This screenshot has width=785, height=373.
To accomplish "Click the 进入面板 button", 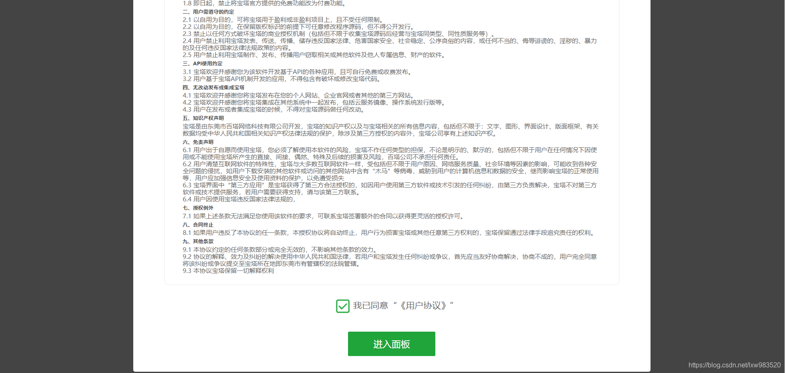I will (391, 344).
